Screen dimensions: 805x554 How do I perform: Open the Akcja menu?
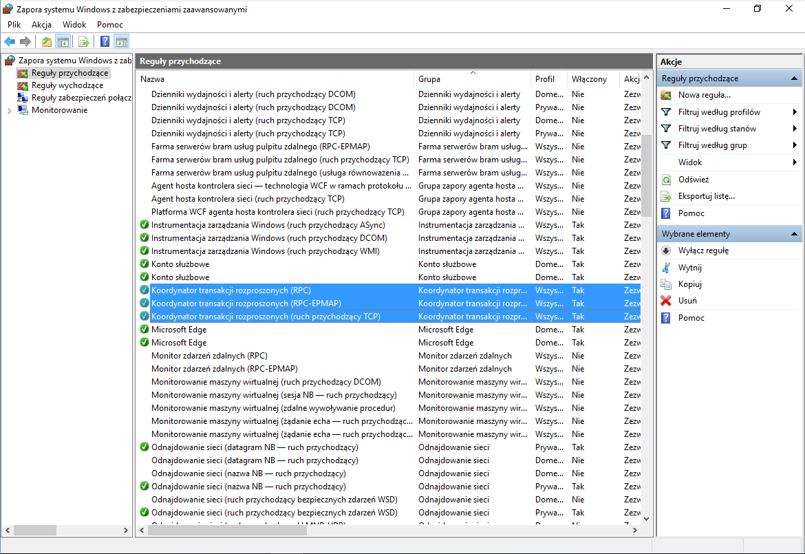[41, 25]
